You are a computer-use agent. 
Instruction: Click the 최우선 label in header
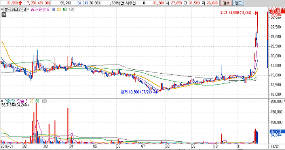click(x=130, y=3)
